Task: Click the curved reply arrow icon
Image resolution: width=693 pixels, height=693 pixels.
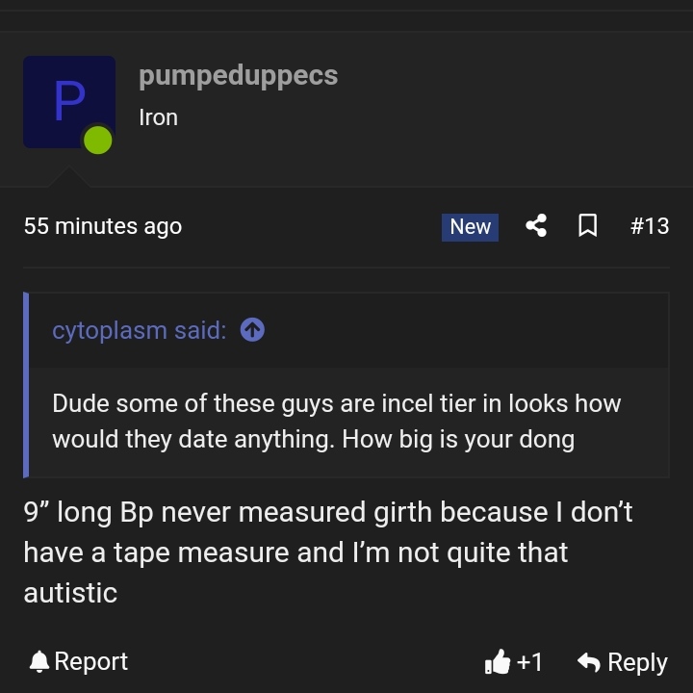Action: click(x=589, y=661)
